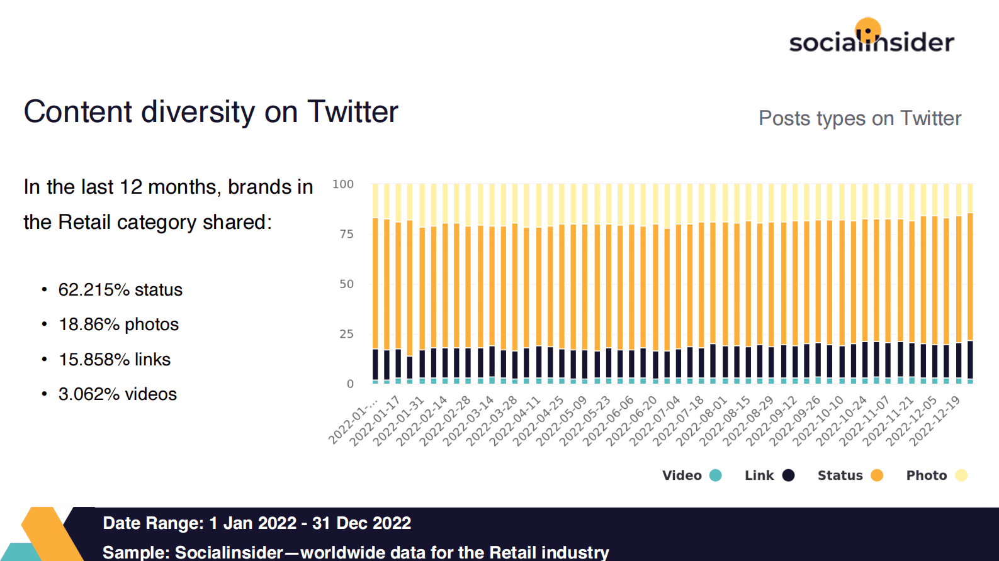Select the "Posts types on Twitter" chart title
This screenshot has width=999, height=561.
[x=859, y=118]
